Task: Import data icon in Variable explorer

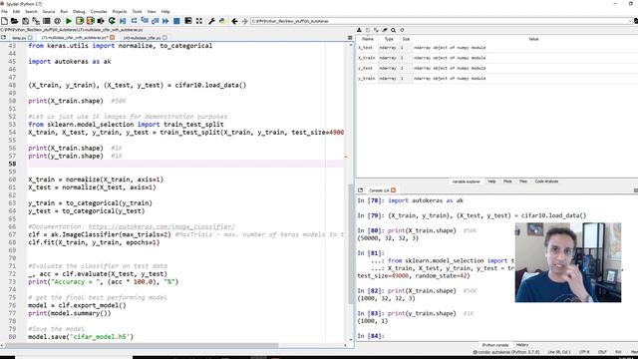Action: [359, 30]
